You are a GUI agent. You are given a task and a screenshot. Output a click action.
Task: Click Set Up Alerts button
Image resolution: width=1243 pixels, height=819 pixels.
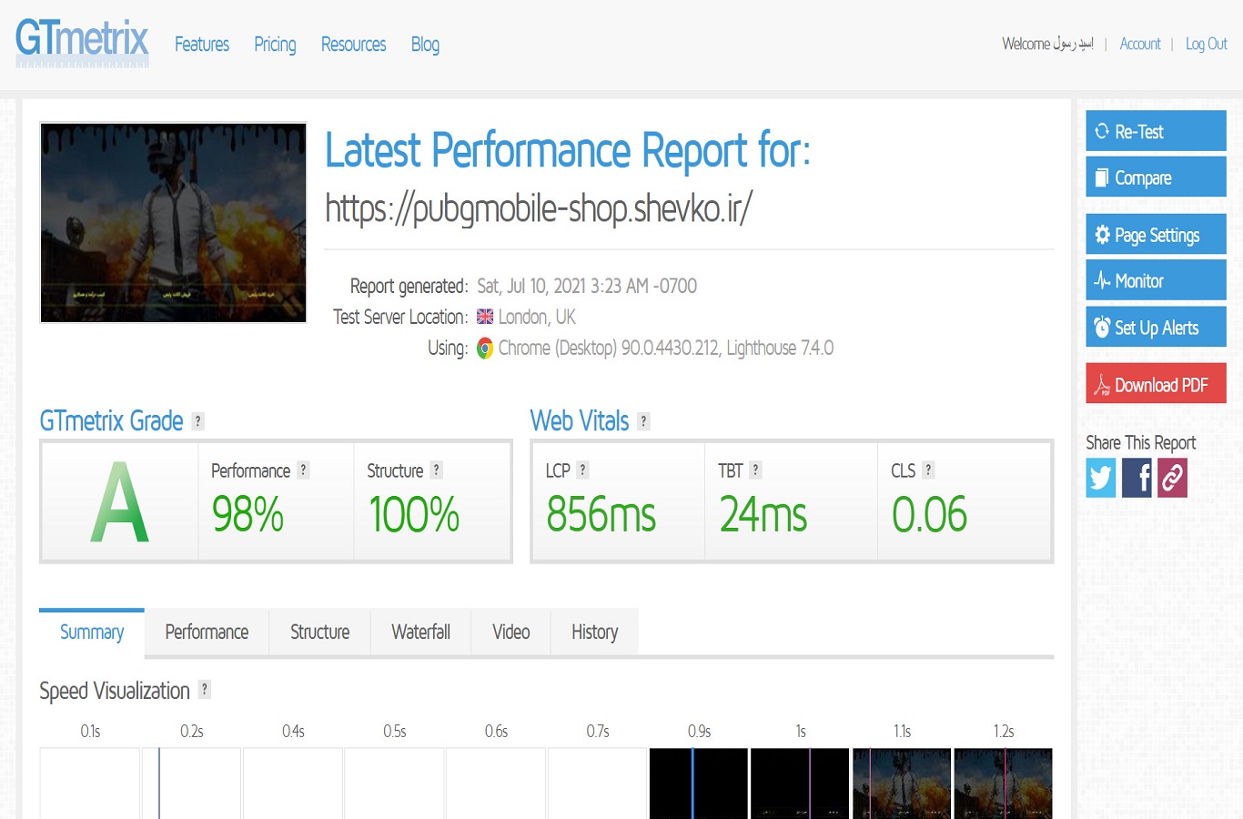pos(1156,328)
